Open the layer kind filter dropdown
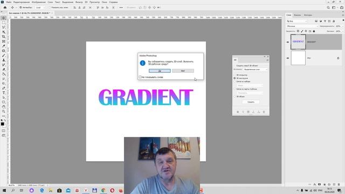345x194 pixels. (x=297, y=21)
